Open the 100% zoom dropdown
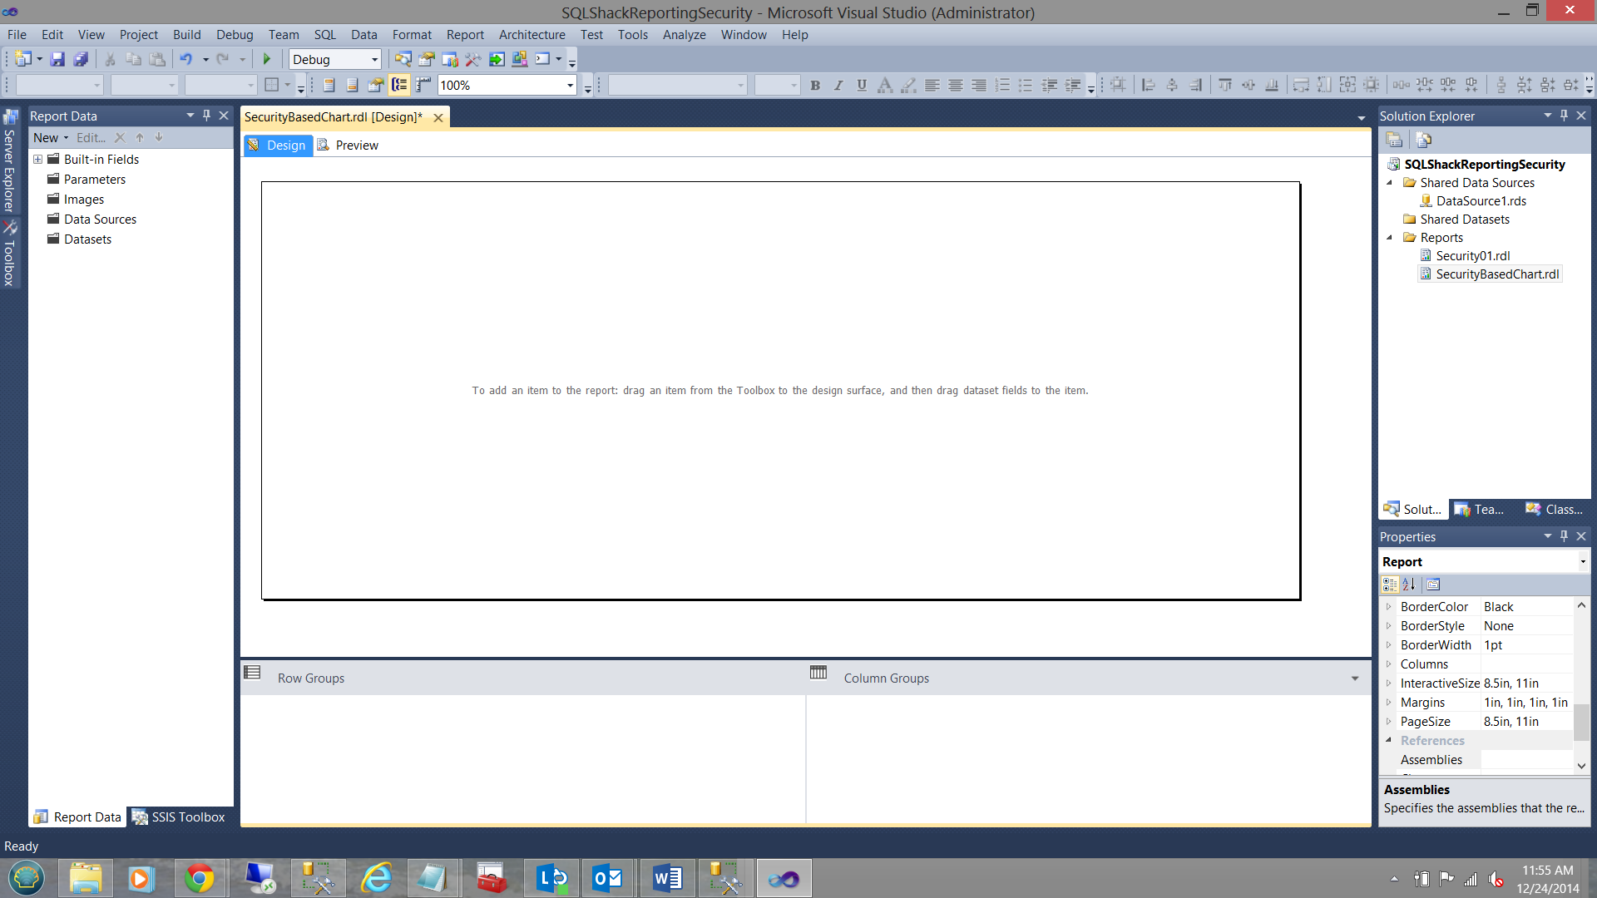The height and width of the screenshot is (898, 1597). [x=570, y=86]
